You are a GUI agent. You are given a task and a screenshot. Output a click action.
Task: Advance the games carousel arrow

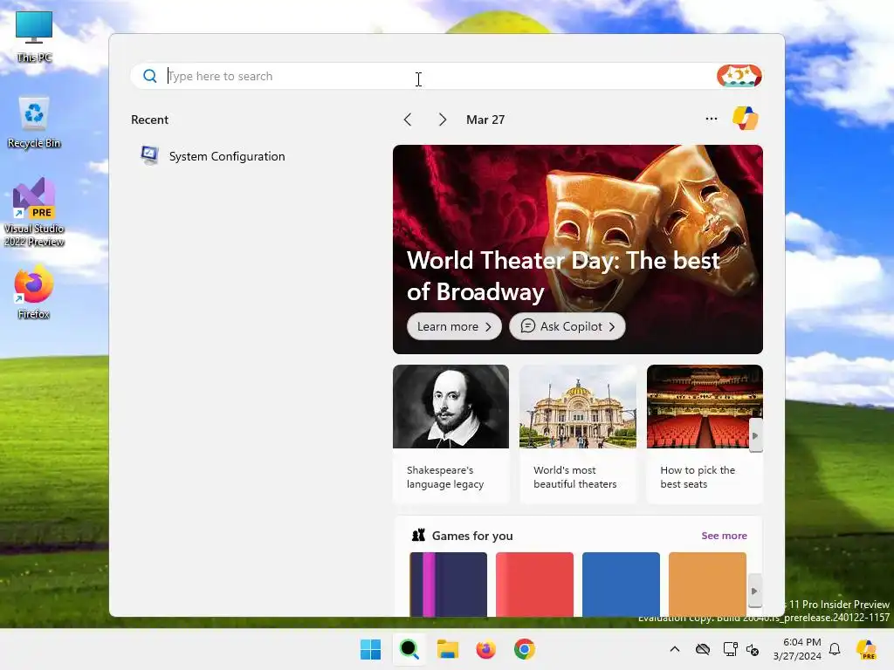[x=754, y=591]
